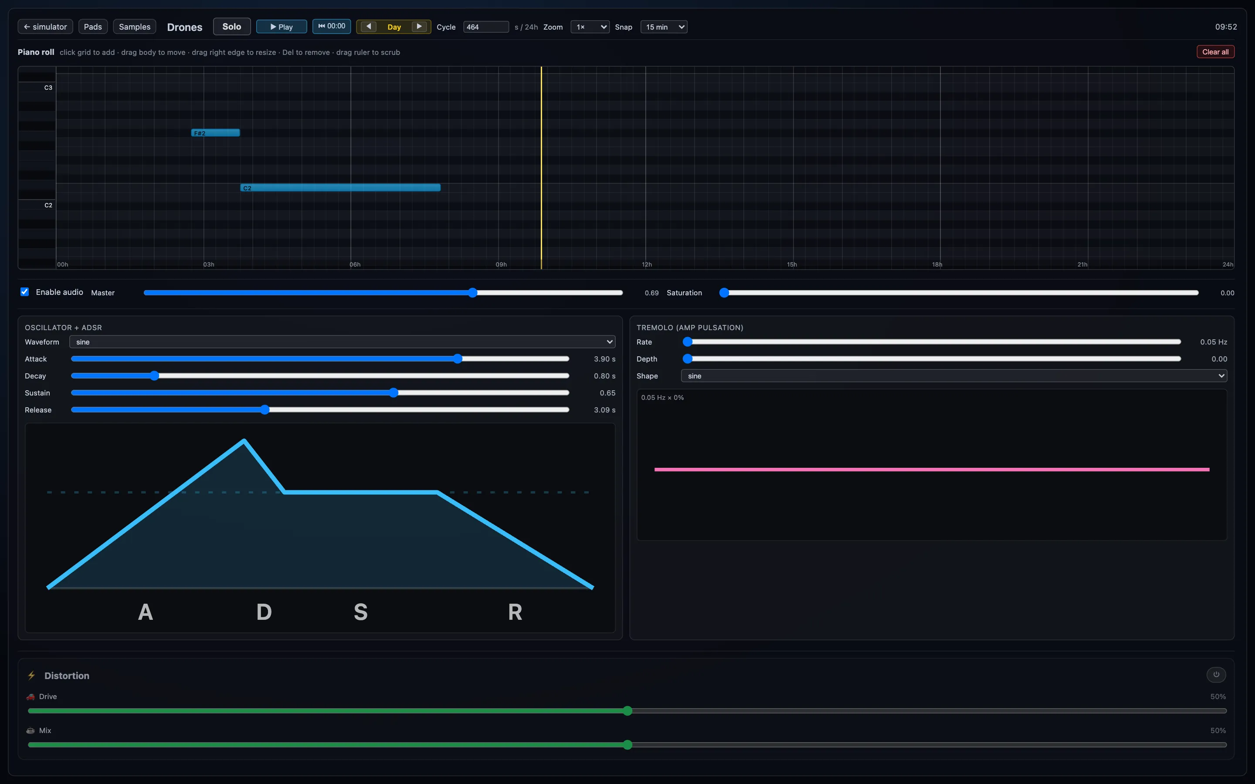Step to next day arrow
1255x784 pixels.
(x=419, y=27)
